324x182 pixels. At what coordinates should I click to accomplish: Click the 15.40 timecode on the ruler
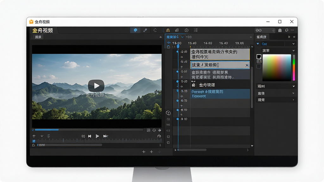coord(192,43)
